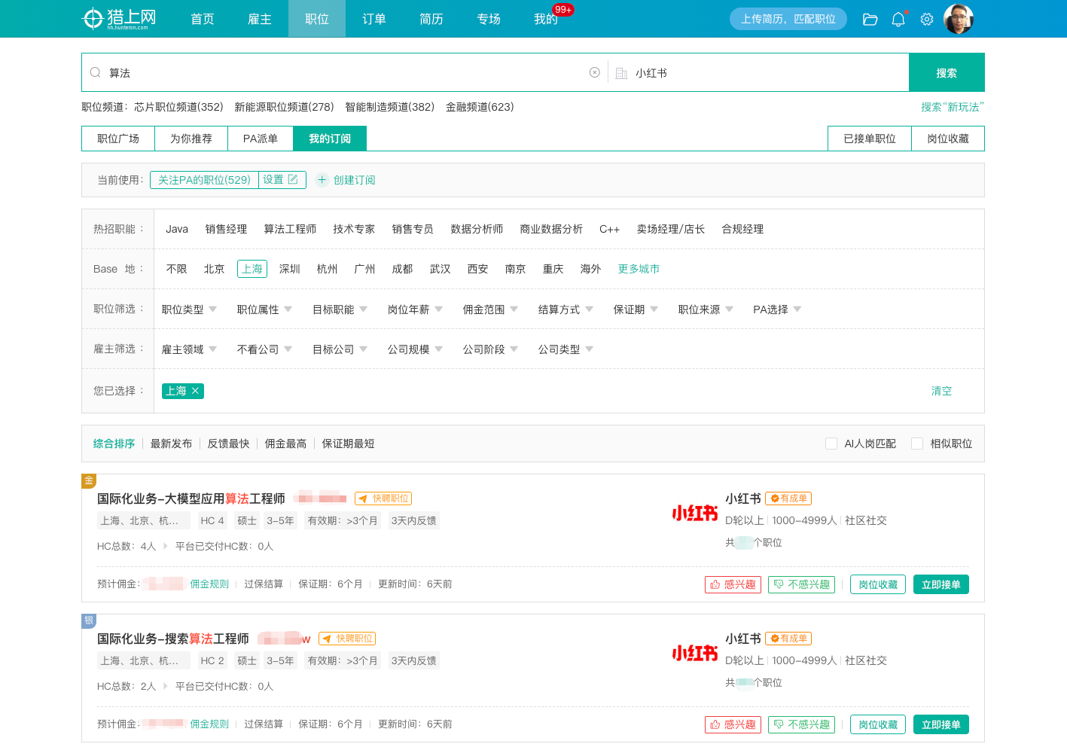Click the edit icon beside 设置
This screenshot has height=750, width=1067.
click(x=293, y=179)
